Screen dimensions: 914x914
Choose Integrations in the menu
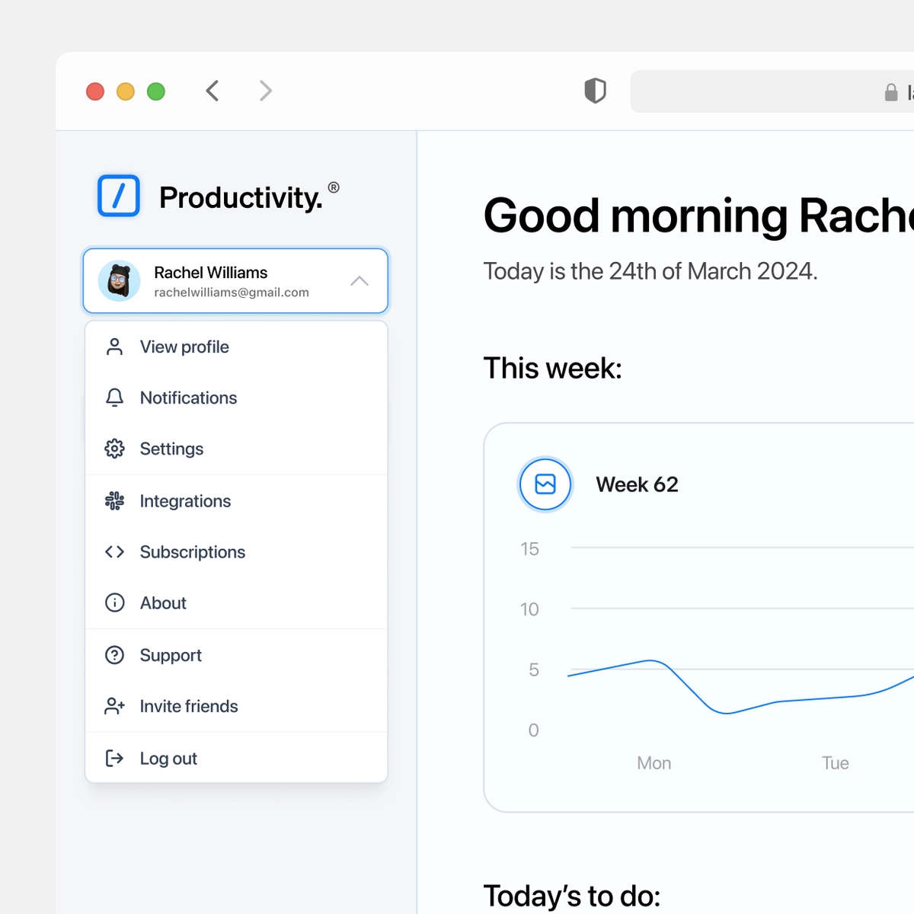click(x=236, y=500)
